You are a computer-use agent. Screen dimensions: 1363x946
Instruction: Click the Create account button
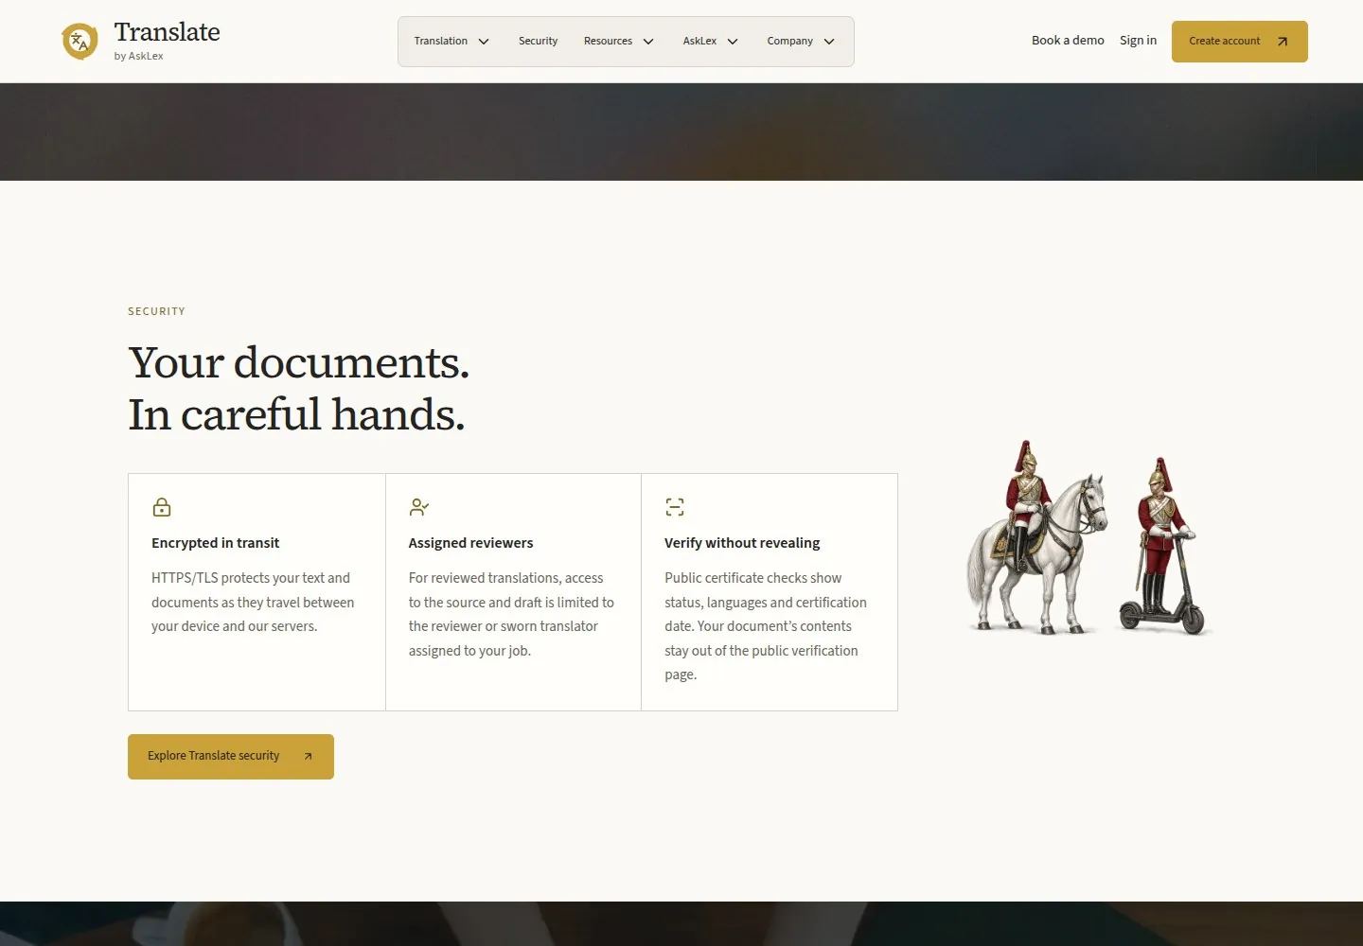[x=1239, y=42]
